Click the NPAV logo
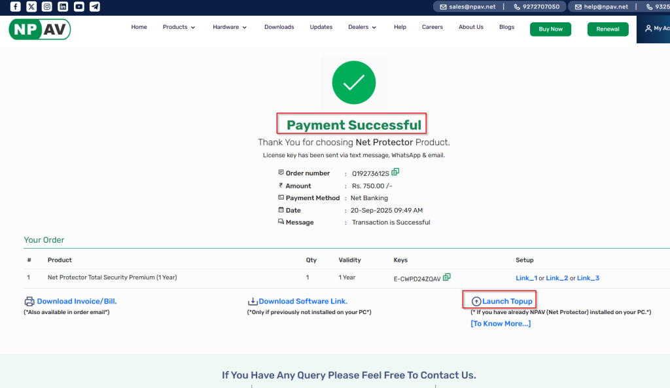Viewport: 670px width, 388px height. click(x=39, y=29)
